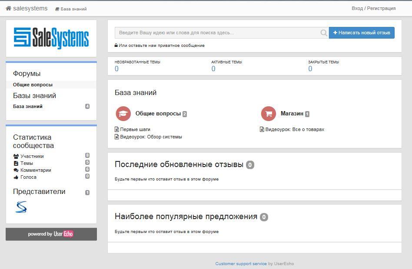The image size is (412, 269).
Task: Click Форумы sidebar heading
Action: click(x=27, y=73)
